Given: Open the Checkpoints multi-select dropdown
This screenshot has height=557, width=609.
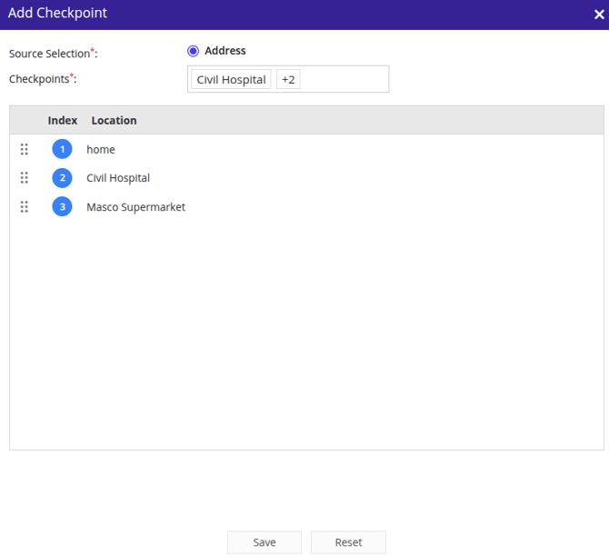Looking at the screenshot, I should 345,79.
